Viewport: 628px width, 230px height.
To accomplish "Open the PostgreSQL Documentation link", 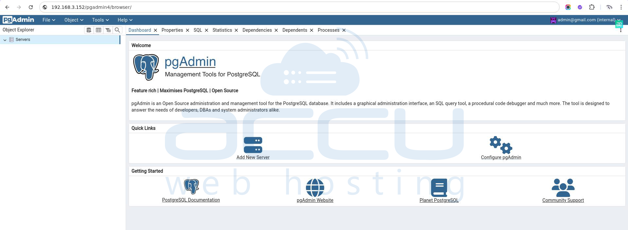I will point(191,200).
